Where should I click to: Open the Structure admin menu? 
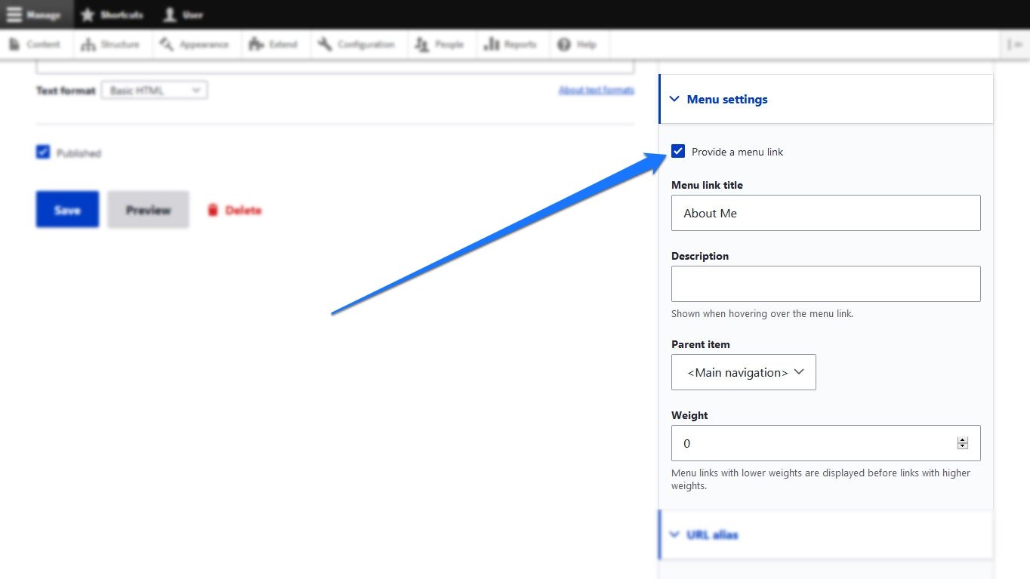(111, 45)
